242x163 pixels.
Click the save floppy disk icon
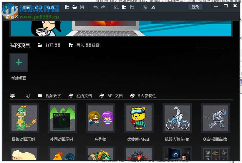[82, 7]
